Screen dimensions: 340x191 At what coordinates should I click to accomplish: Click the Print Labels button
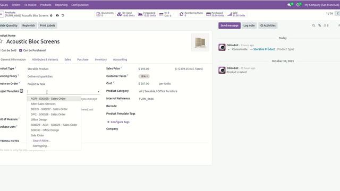[47, 25]
